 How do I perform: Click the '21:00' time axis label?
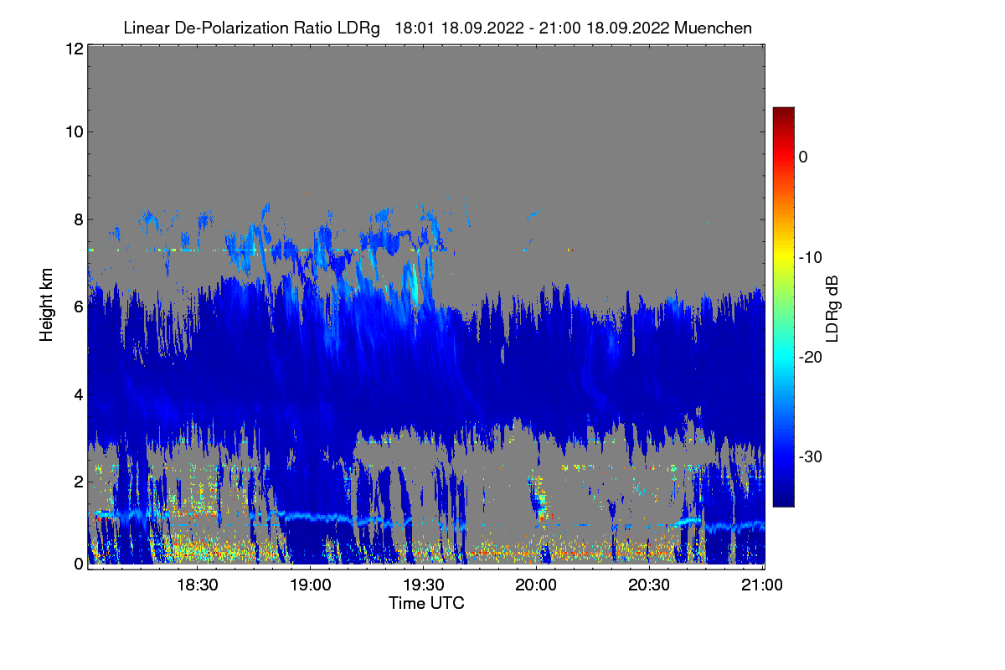[763, 585]
